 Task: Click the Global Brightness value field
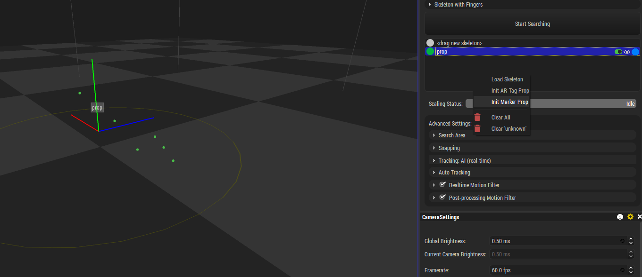pos(554,241)
